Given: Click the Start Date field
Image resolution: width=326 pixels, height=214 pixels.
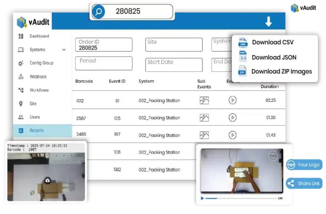Looking at the screenshot, I should (x=174, y=65).
